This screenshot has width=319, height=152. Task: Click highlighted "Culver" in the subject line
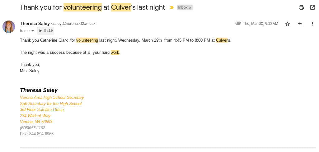[x=121, y=7]
